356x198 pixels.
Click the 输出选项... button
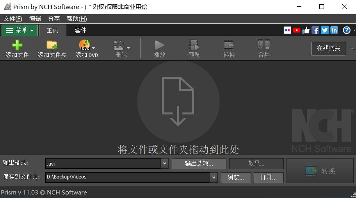click(x=199, y=164)
